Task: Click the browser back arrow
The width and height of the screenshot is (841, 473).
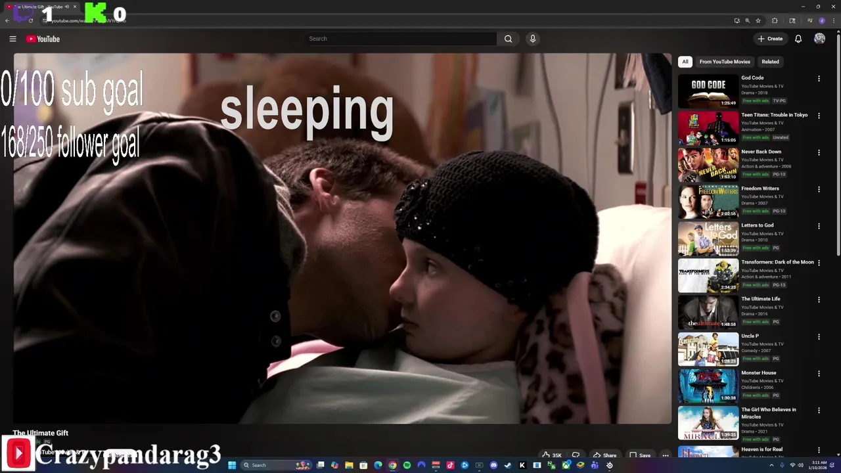Action: [x=7, y=20]
